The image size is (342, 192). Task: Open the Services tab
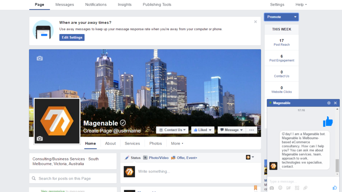pos(132,143)
